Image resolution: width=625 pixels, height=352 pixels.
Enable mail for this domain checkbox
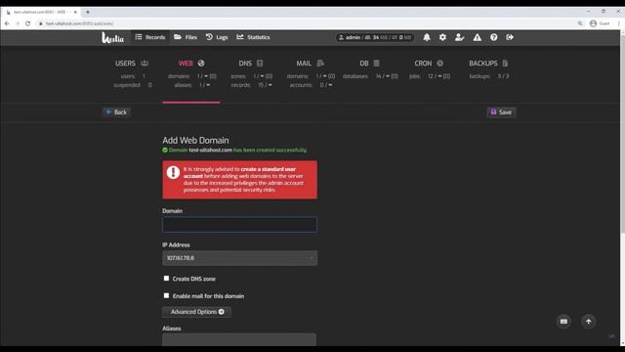coord(166,295)
